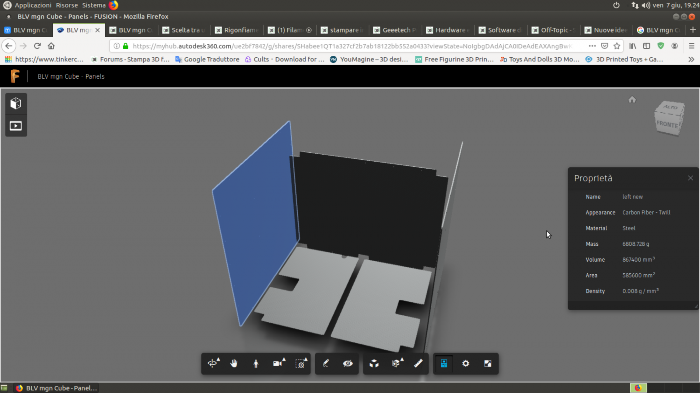The height and width of the screenshot is (393, 700).
Task: Open the explode model tool
Action: coord(374,364)
